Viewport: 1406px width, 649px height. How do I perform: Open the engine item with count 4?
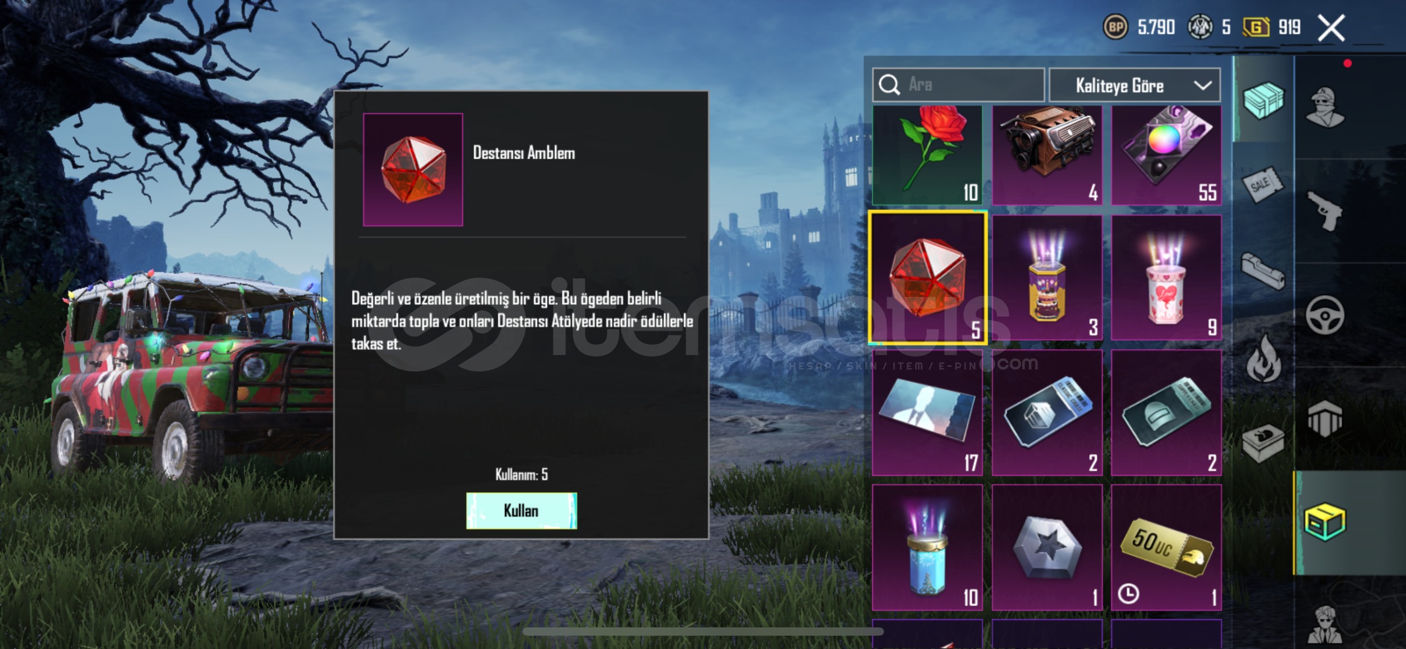point(1047,155)
